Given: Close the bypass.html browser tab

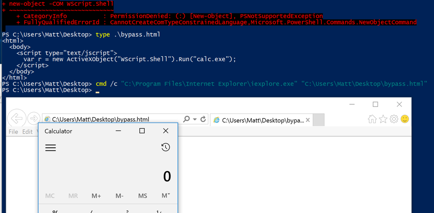Looking at the screenshot, I should [x=308, y=120].
